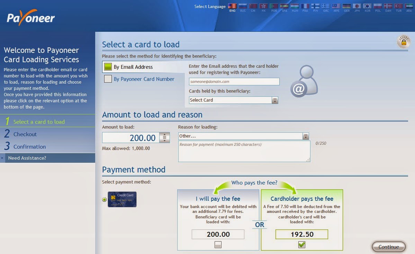Viewport: 415px width, 254px height.
Task: Click the Amount to load 200.00 field
Action: coord(131,138)
